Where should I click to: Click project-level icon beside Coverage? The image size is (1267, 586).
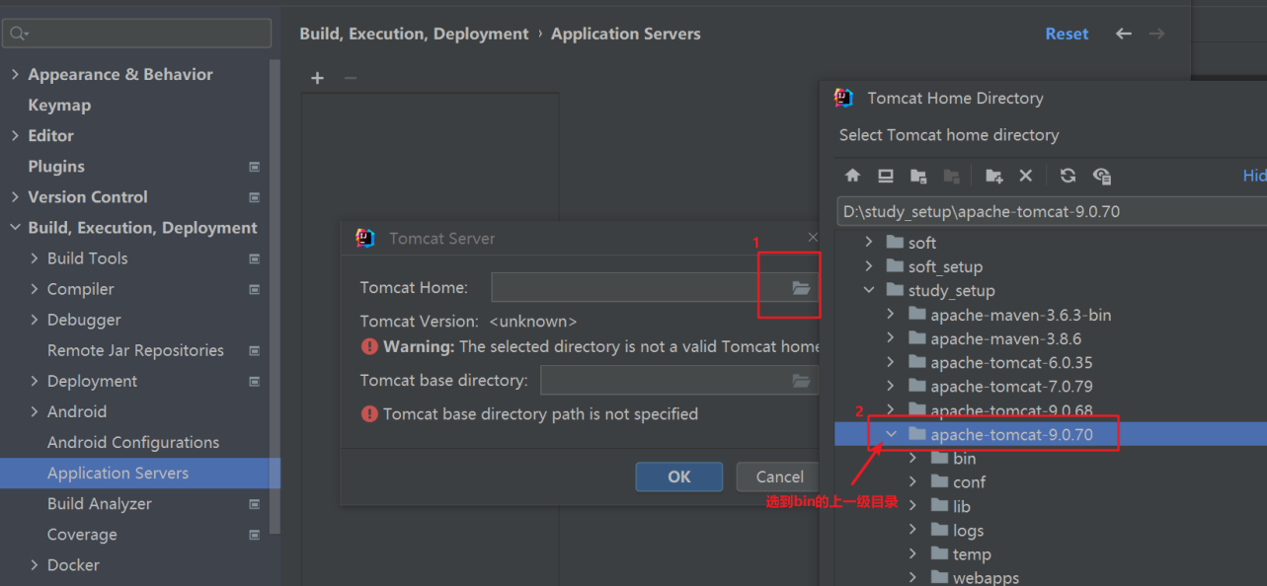254,535
